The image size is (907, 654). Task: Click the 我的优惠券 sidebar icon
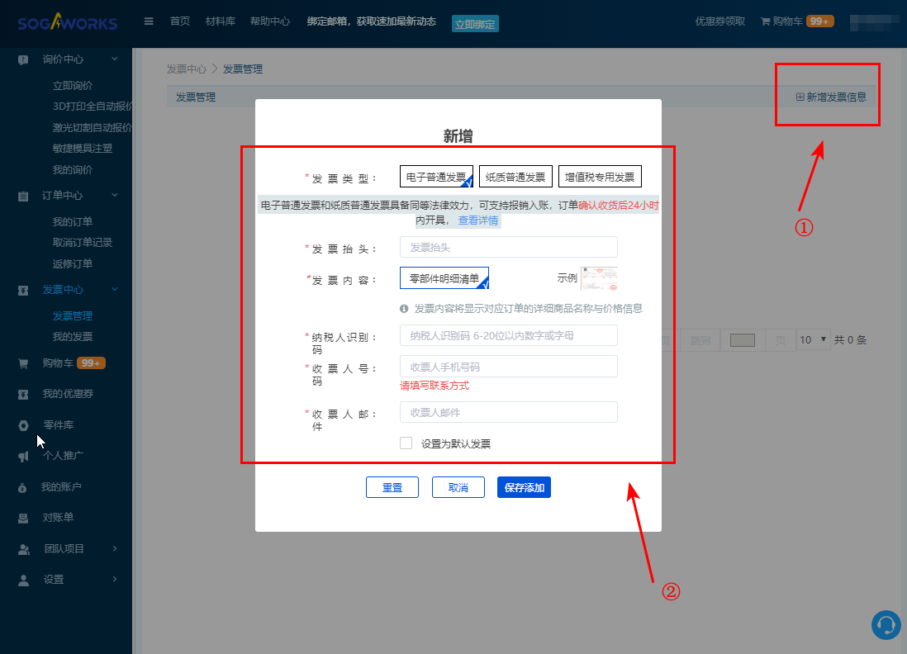pos(24,394)
